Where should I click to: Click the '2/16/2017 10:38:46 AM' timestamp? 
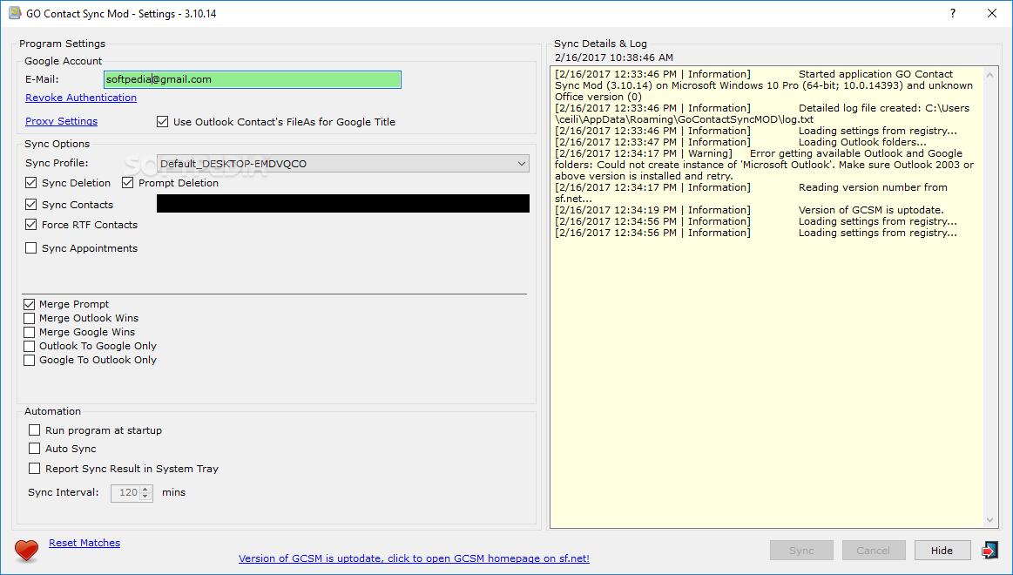(x=614, y=57)
